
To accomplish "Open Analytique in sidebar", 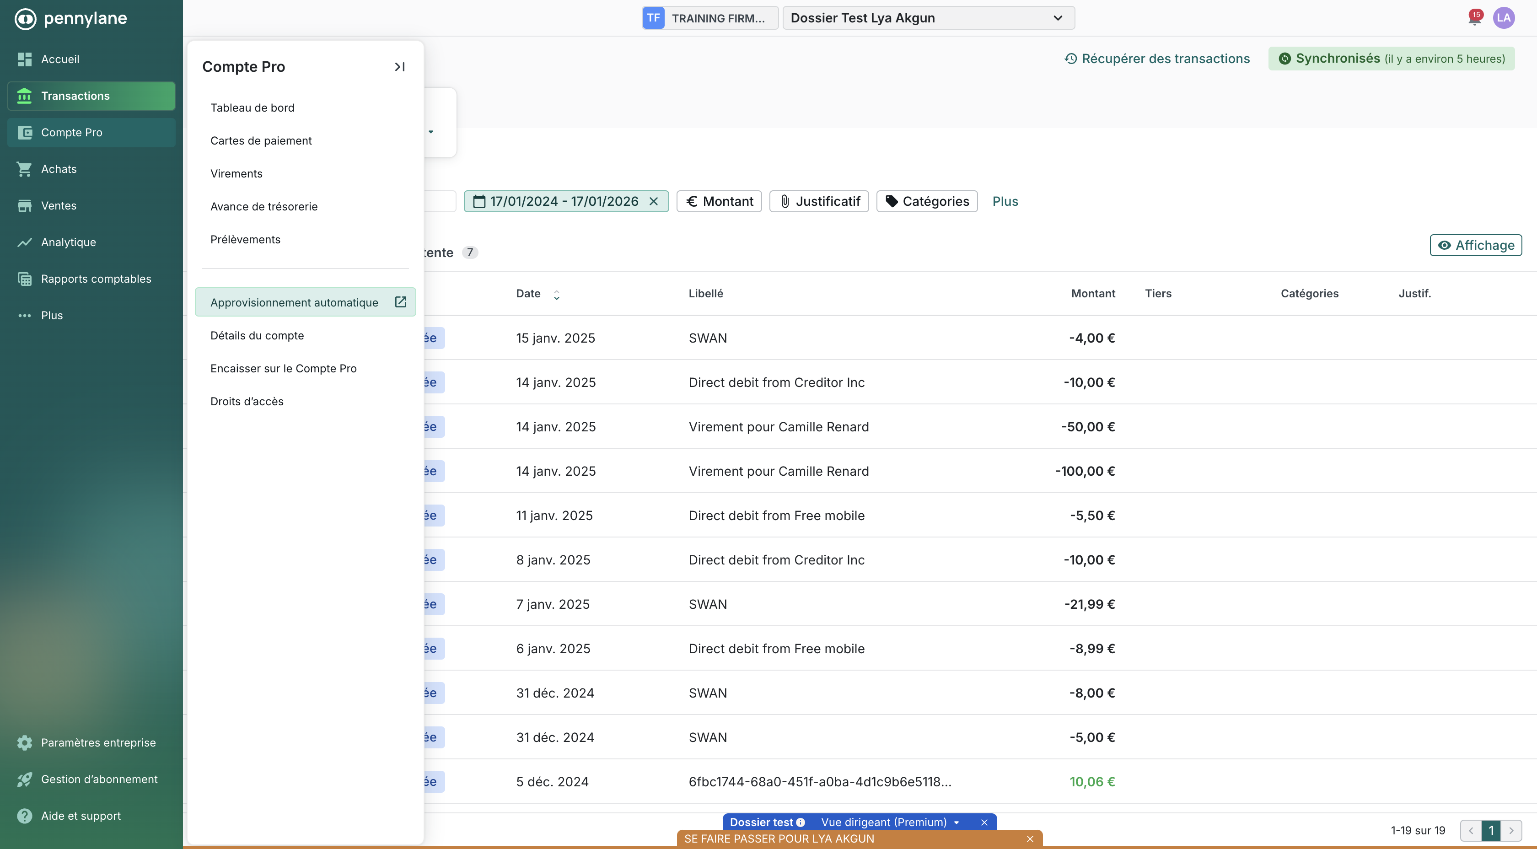I will pyautogui.click(x=91, y=242).
